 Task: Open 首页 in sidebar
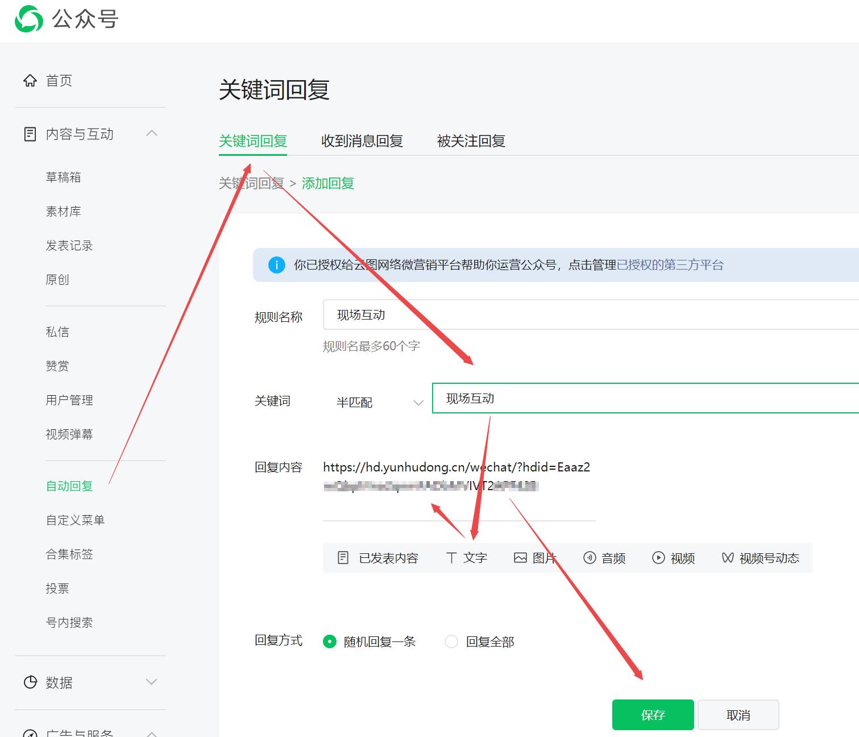point(59,81)
